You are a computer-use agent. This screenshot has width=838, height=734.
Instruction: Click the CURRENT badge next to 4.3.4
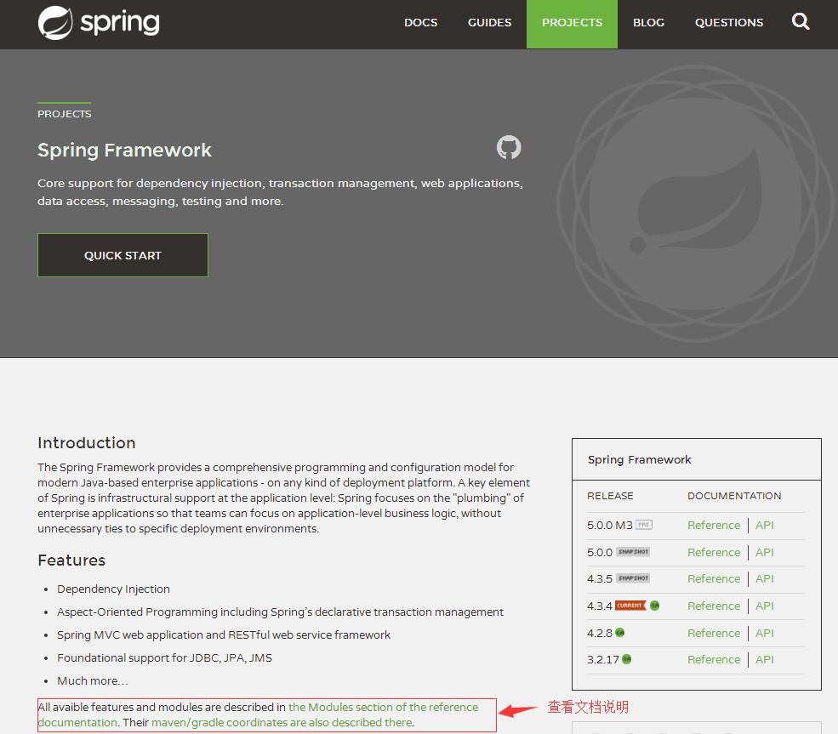pos(630,606)
